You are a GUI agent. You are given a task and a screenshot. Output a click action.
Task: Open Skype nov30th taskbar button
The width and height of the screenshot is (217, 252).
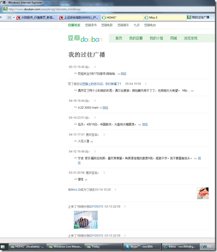click(x=142, y=246)
